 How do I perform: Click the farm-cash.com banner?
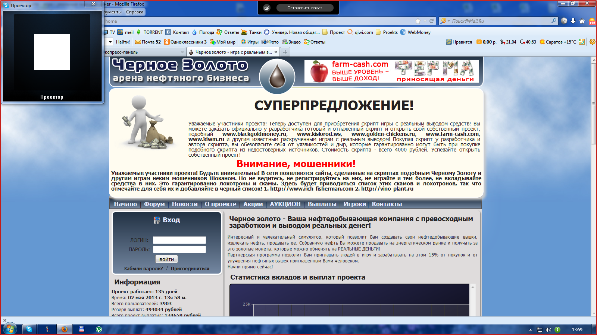(x=391, y=71)
